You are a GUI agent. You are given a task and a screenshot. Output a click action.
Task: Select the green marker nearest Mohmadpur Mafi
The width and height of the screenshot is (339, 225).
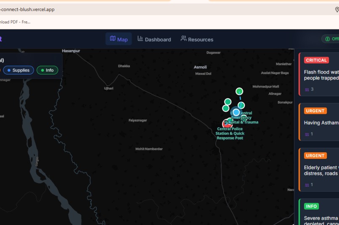coord(239,91)
